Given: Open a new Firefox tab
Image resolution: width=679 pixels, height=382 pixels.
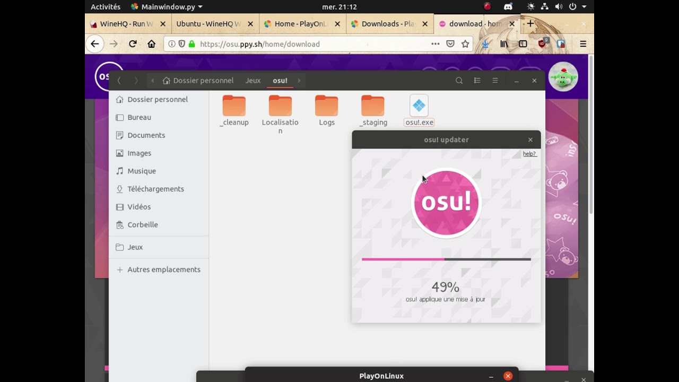Looking at the screenshot, I should 530,24.
